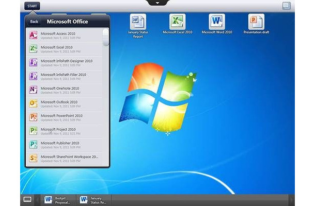Launch Microsoft PowerPoint 2010 icon
315x206 pixels.
[33, 117]
